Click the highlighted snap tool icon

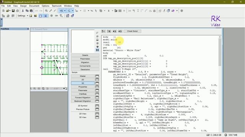[x=69, y=11]
